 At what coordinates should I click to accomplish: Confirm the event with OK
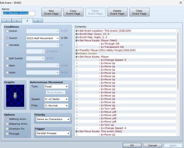132,145
